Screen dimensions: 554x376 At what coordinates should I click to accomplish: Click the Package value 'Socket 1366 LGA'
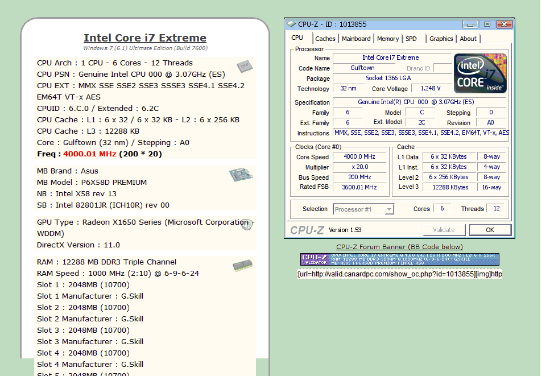tap(392, 78)
